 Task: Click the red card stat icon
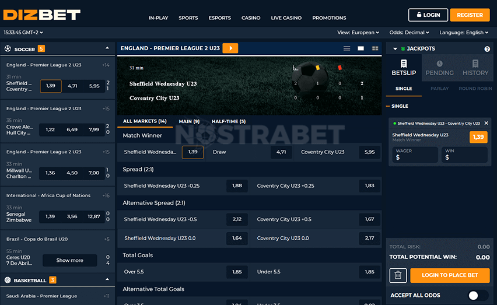339,68
